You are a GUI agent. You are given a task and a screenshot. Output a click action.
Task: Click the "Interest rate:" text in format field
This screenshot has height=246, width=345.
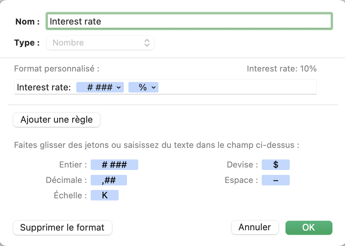(x=44, y=88)
